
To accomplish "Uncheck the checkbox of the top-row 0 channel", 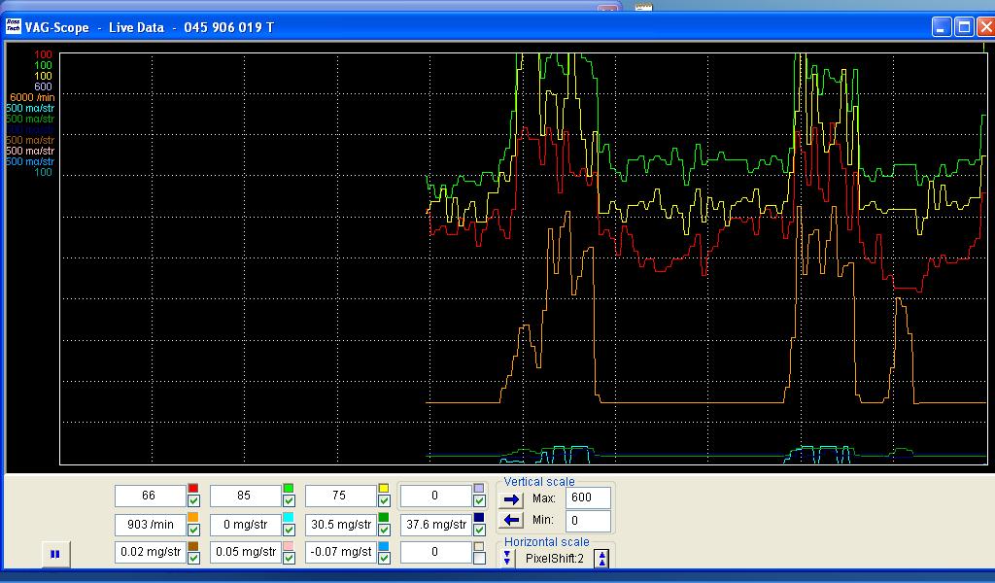I will tap(479, 500).
